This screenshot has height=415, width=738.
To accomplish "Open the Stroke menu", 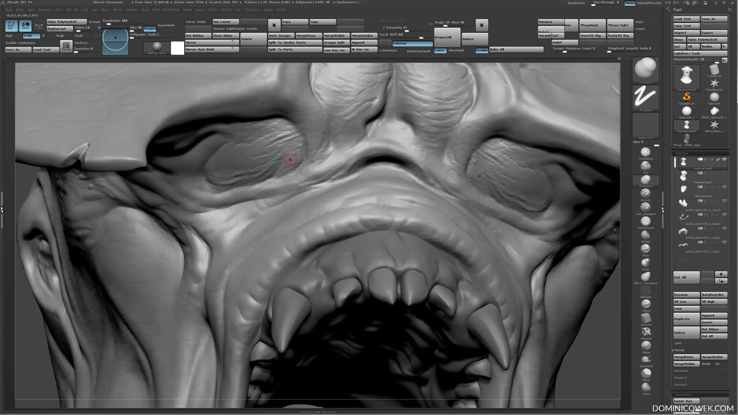I will click(212, 10).
